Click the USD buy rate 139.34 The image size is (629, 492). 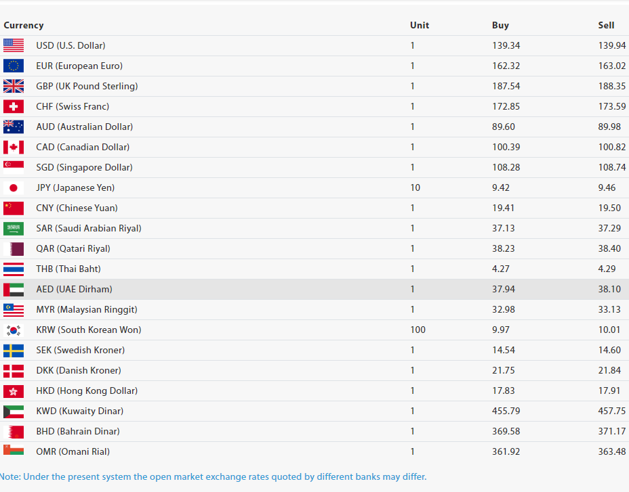point(506,45)
